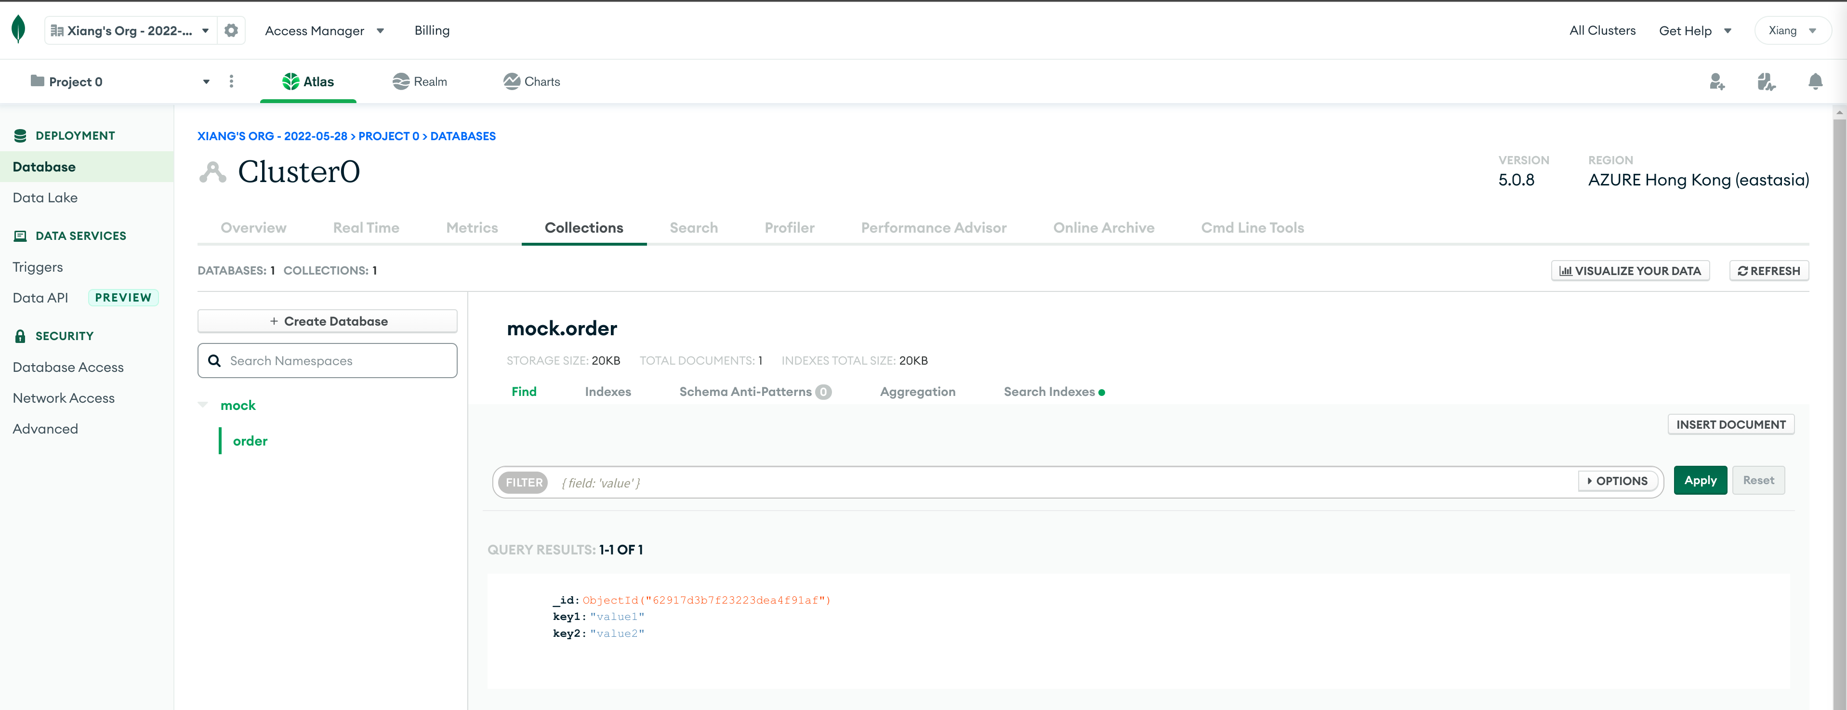Collapse the mock database tree
The image size is (1847, 710).
pyautogui.click(x=203, y=405)
